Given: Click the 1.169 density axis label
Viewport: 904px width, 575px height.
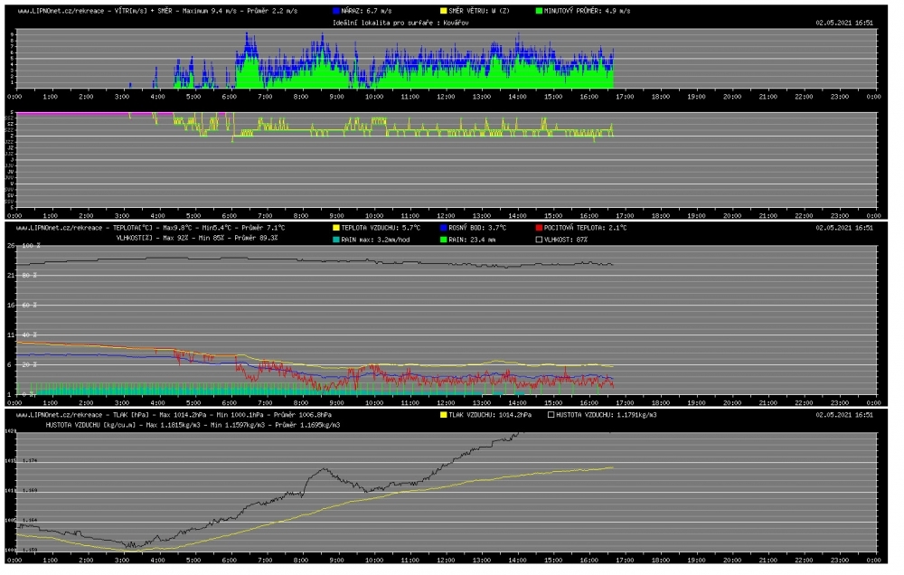Looking at the screenshot, I should (30, 491).
